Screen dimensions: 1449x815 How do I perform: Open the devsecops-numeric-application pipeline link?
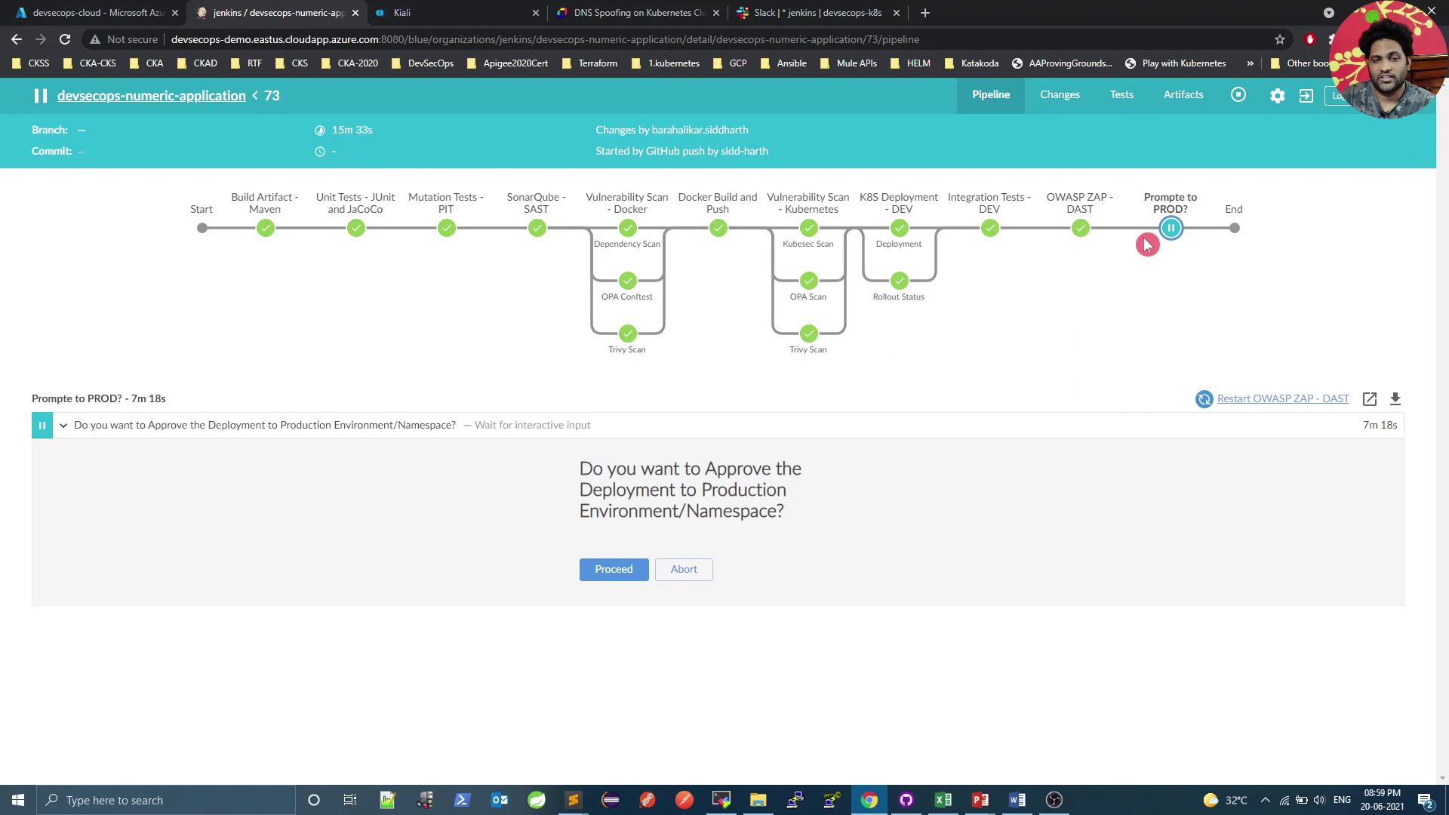[152, 96]
